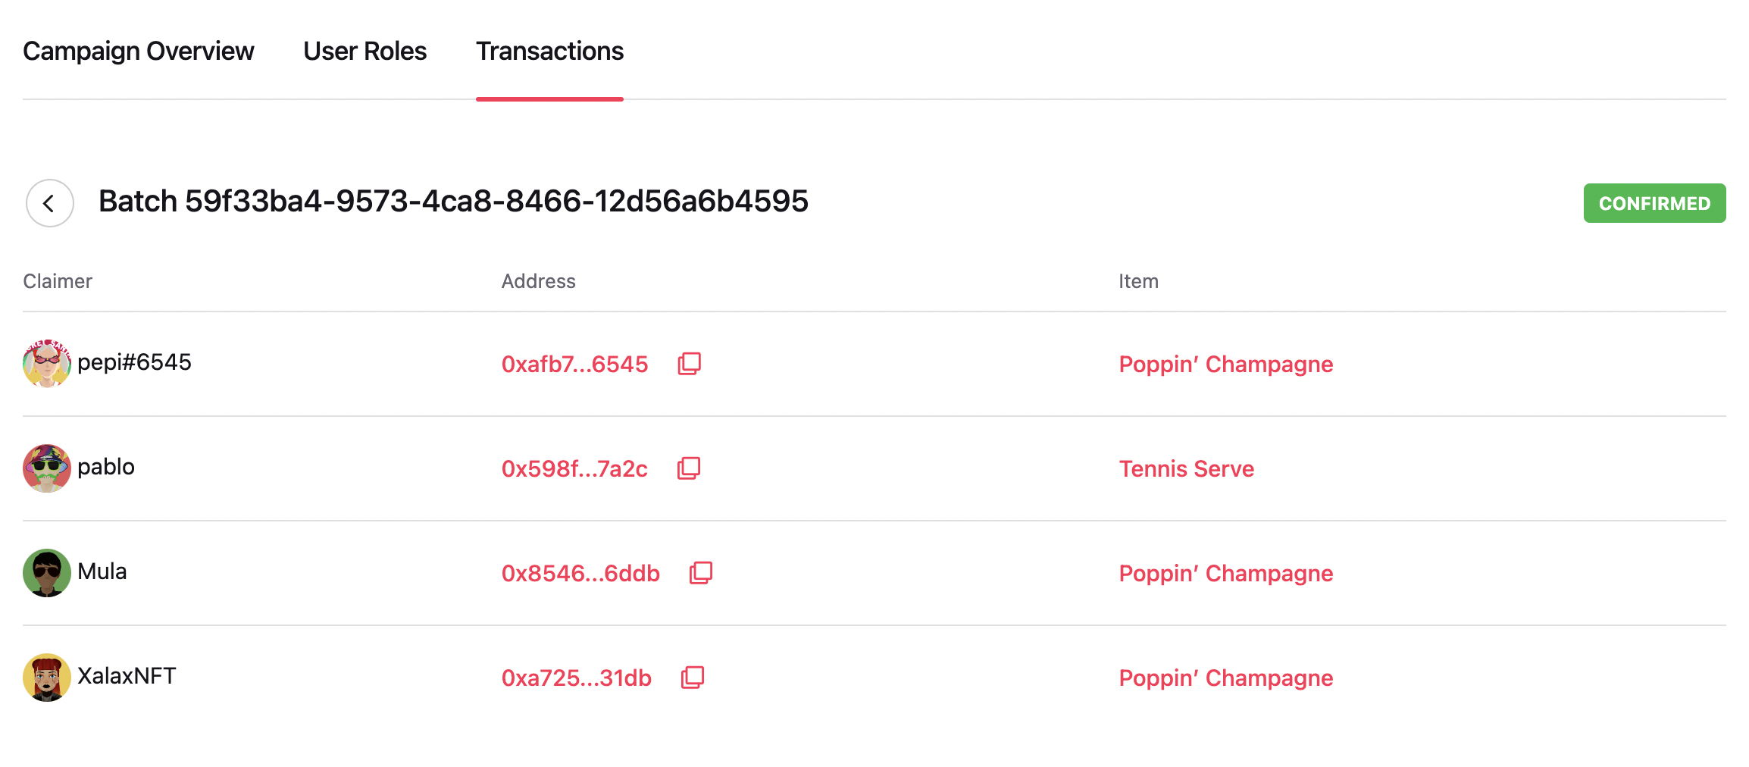Copy pepi#6545's wallet address
This screenshot has width=1749, height=767.
[x=688, y=364]
